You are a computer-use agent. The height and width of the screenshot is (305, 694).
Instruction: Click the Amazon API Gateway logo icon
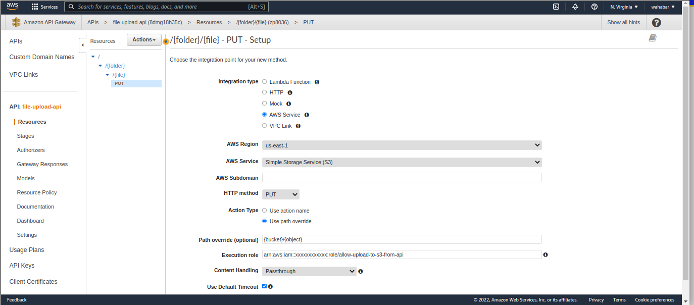tap(16, 22)
